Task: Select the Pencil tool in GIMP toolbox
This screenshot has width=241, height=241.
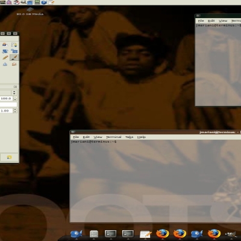Action: (5, 58)
